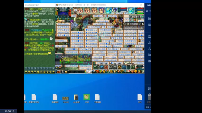Screen dimensions: 202x113
Task: Toggle the padlock icon in chat window toolbar
Action: tap(44, 72)
